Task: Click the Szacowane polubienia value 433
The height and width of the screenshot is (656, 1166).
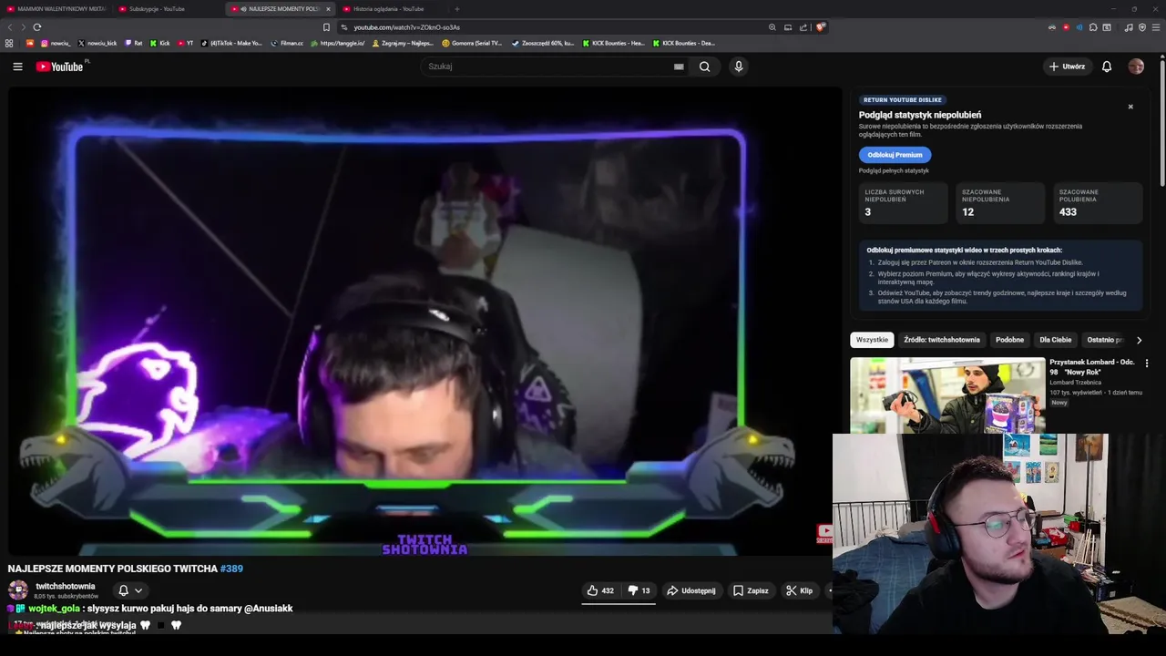Action: point(1068,212)
